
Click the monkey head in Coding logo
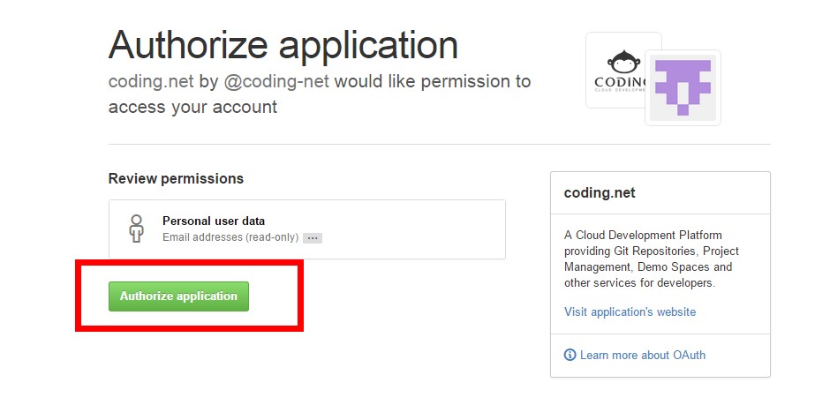coord(625,63)
